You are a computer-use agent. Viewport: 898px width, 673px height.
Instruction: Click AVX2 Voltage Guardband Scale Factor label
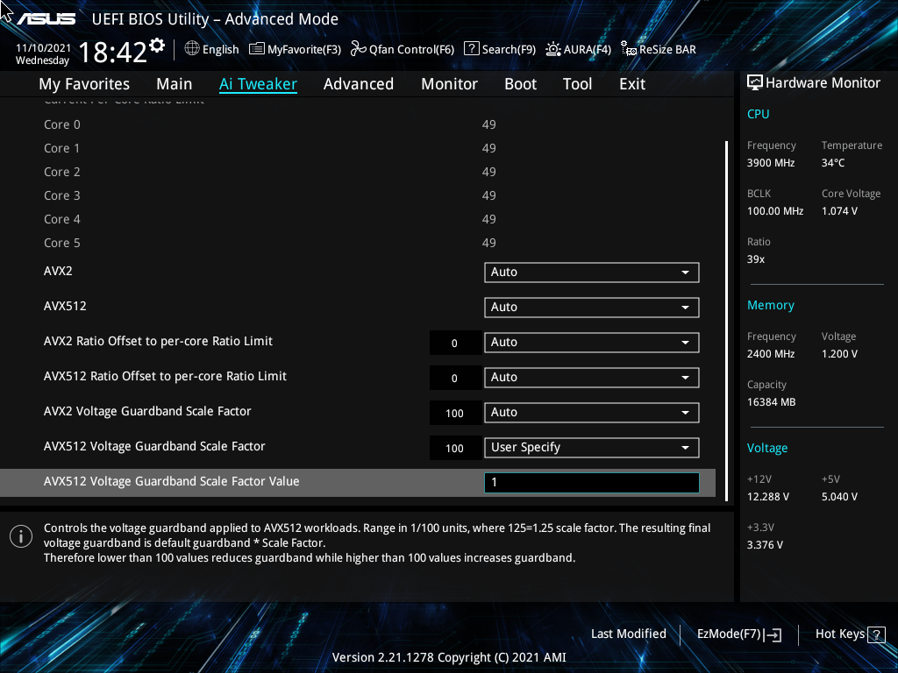[x=147, y=411]
